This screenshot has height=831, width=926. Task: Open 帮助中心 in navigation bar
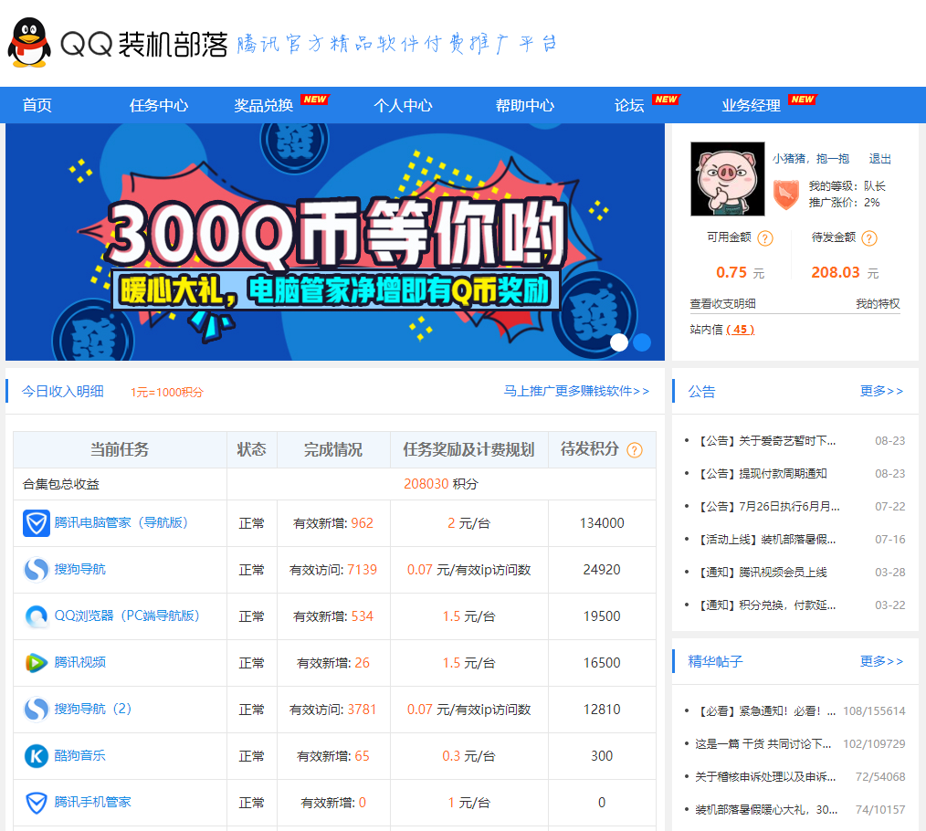coord(524,105)
